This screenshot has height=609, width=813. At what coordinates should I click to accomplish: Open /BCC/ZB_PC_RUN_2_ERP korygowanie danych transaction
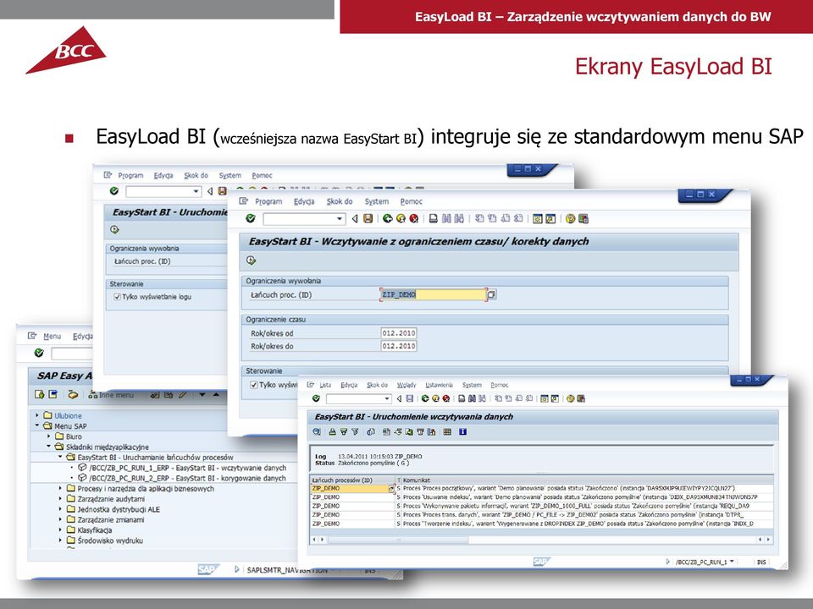tap(187, 478)
